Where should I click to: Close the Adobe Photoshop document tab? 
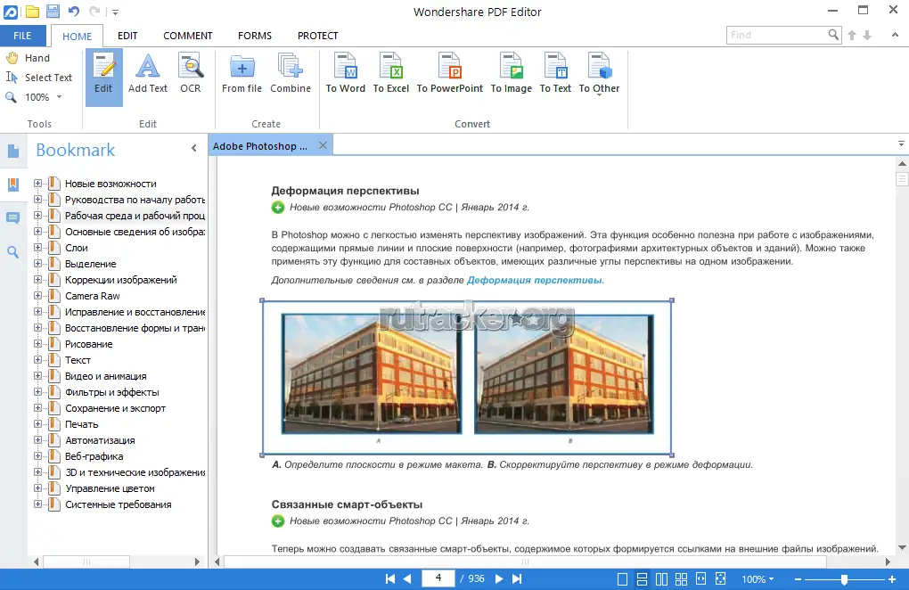(323, 145)
